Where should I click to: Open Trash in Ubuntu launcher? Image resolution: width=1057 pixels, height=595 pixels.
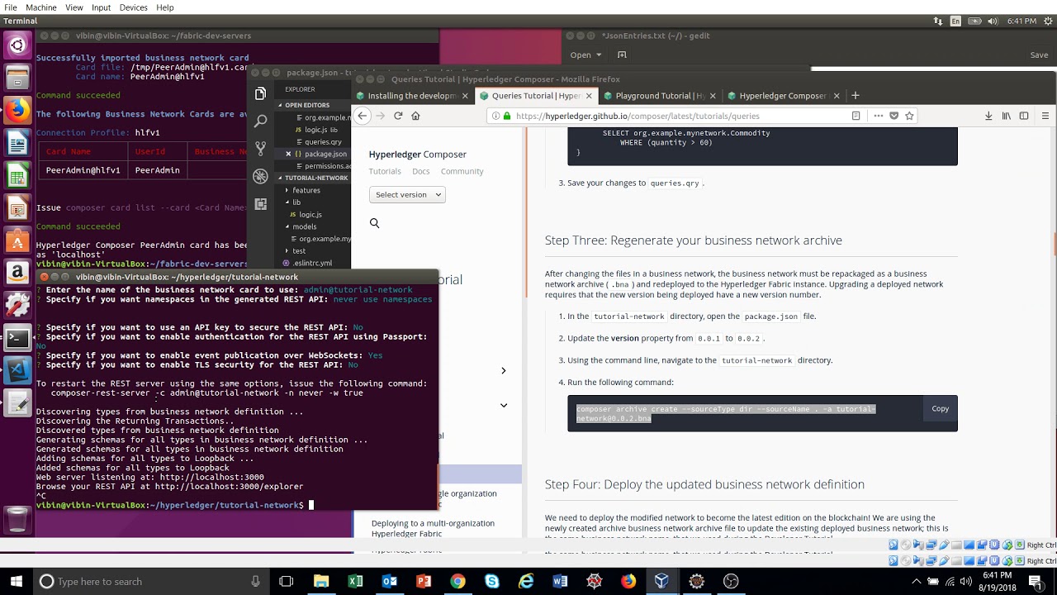click(x=18, y=521)
